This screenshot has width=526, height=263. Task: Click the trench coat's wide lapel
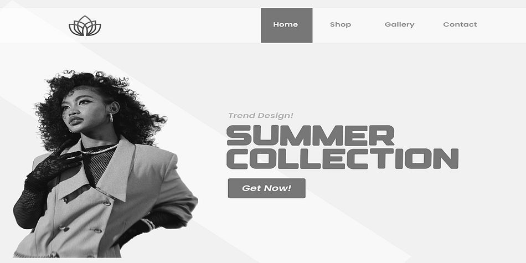117,168
